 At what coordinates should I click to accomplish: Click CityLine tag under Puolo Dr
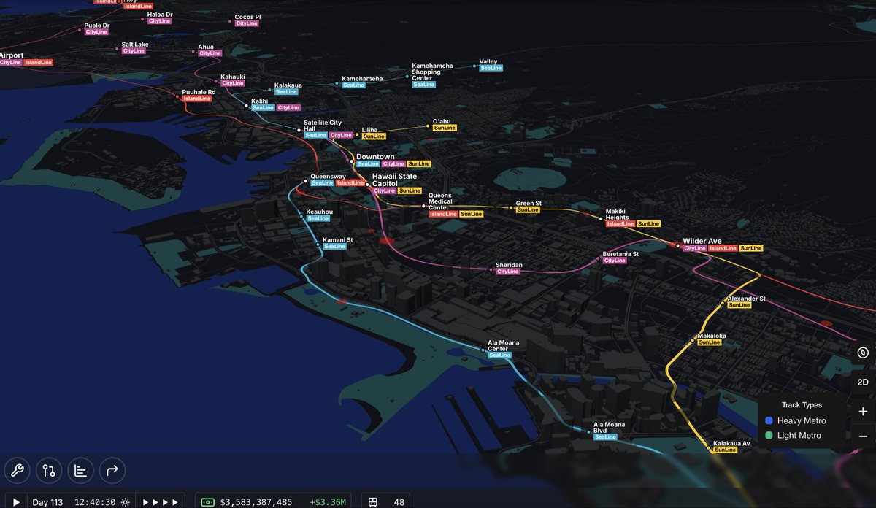96,32
